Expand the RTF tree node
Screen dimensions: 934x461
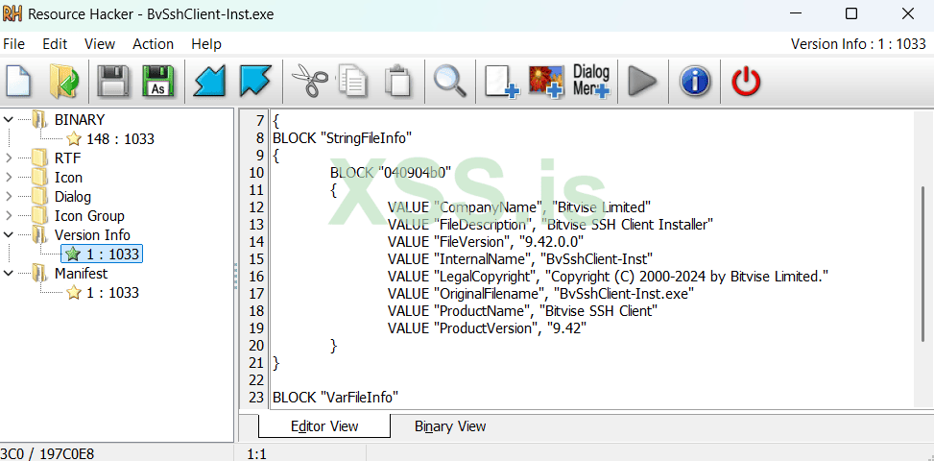pos(9,158)
